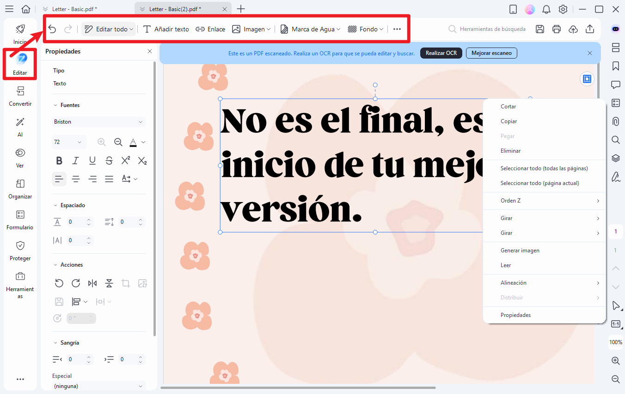Expand the Marca de Agua dropdown
The image size is (625, 394).
310,29
